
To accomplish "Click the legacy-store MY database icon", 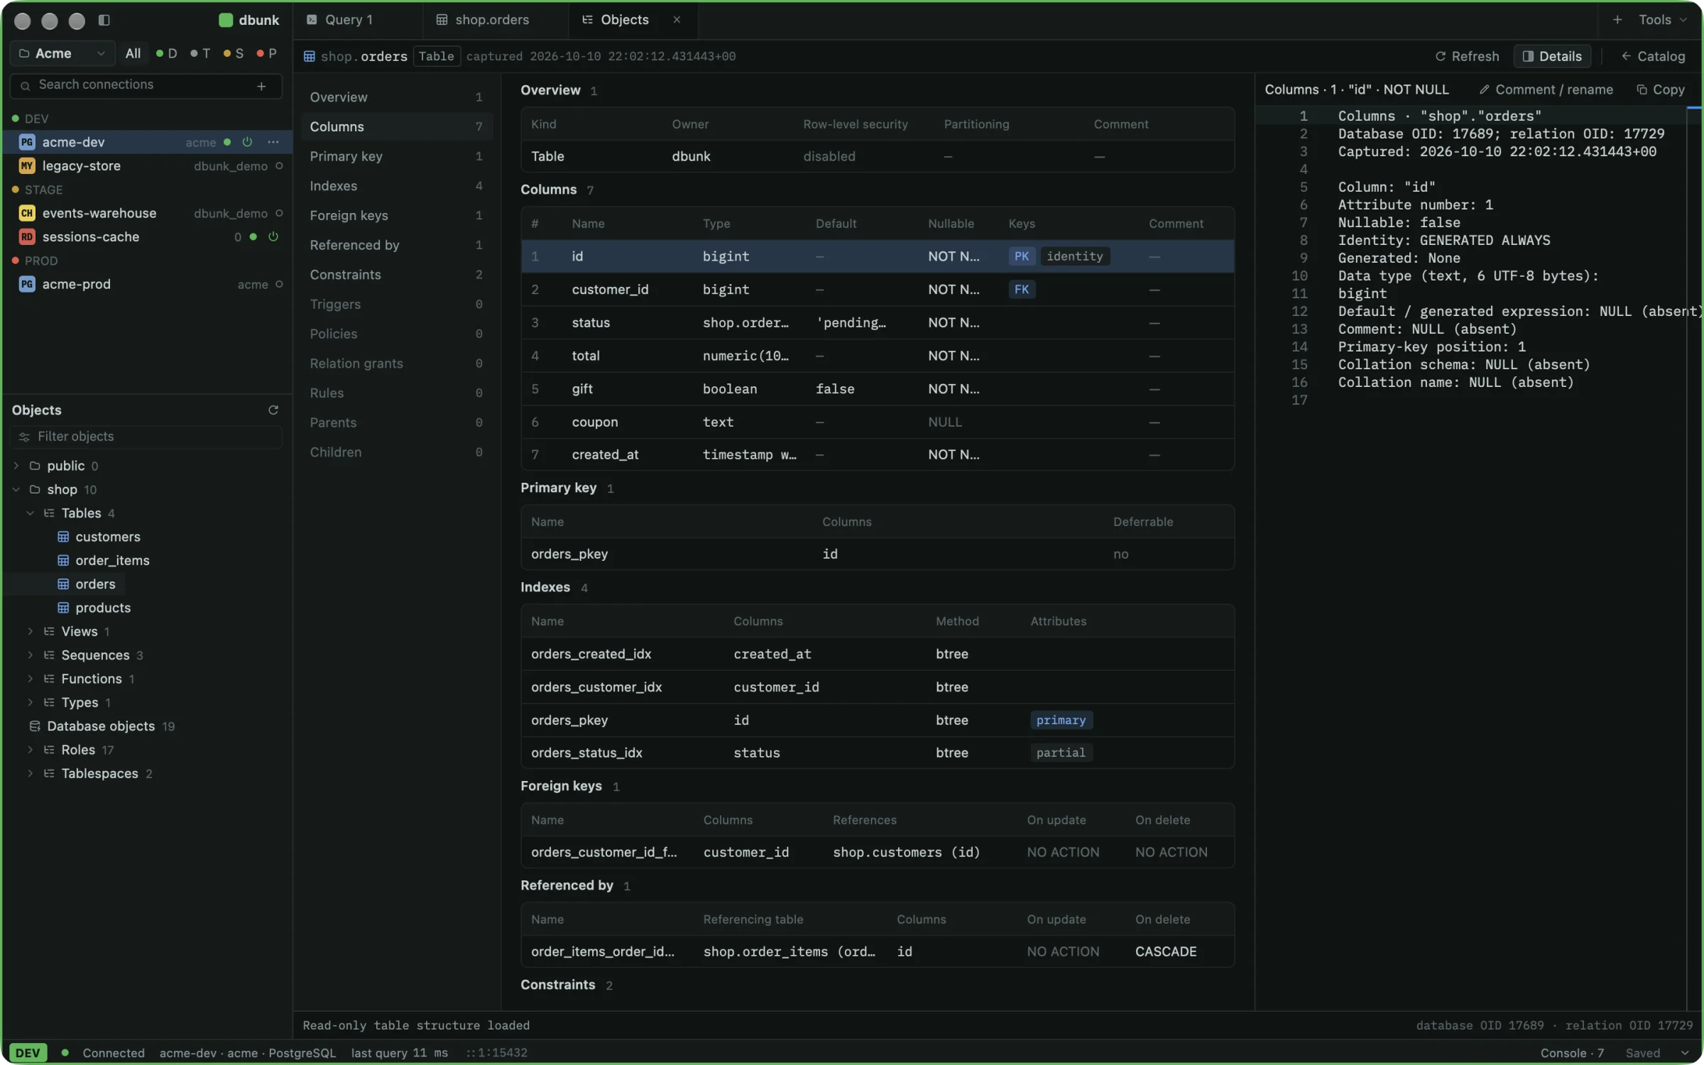I will (27, 166).
